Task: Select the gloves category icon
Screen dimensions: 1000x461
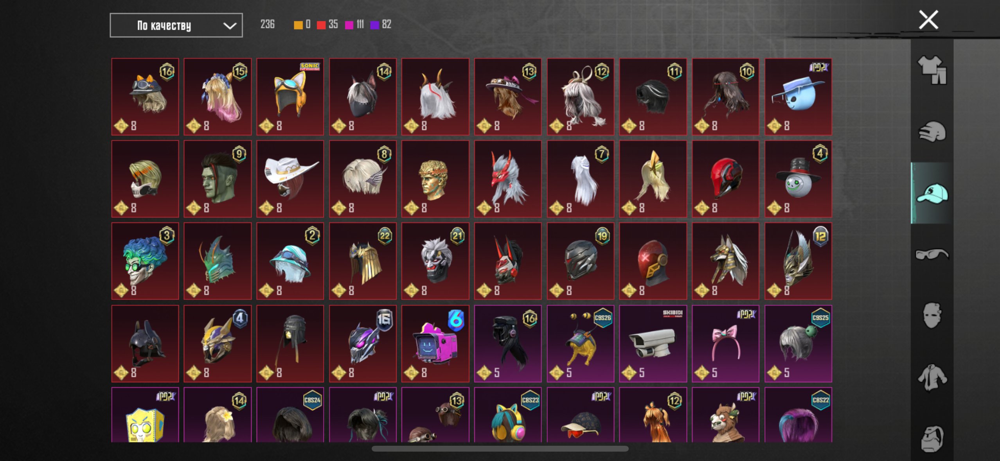Action: 932,131
